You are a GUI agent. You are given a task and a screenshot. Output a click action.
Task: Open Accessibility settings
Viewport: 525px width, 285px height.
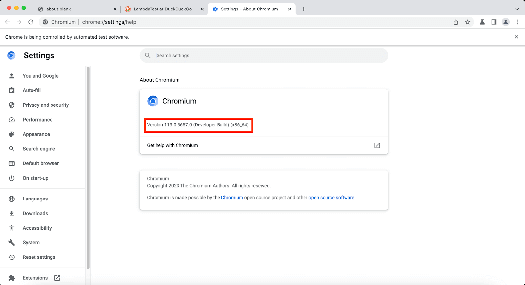tap(37, 228)
